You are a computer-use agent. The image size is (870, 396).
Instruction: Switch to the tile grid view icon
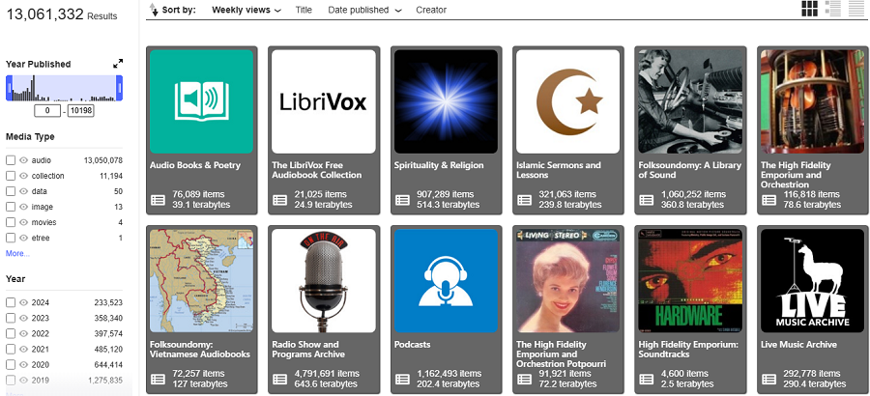click(809, 9)
